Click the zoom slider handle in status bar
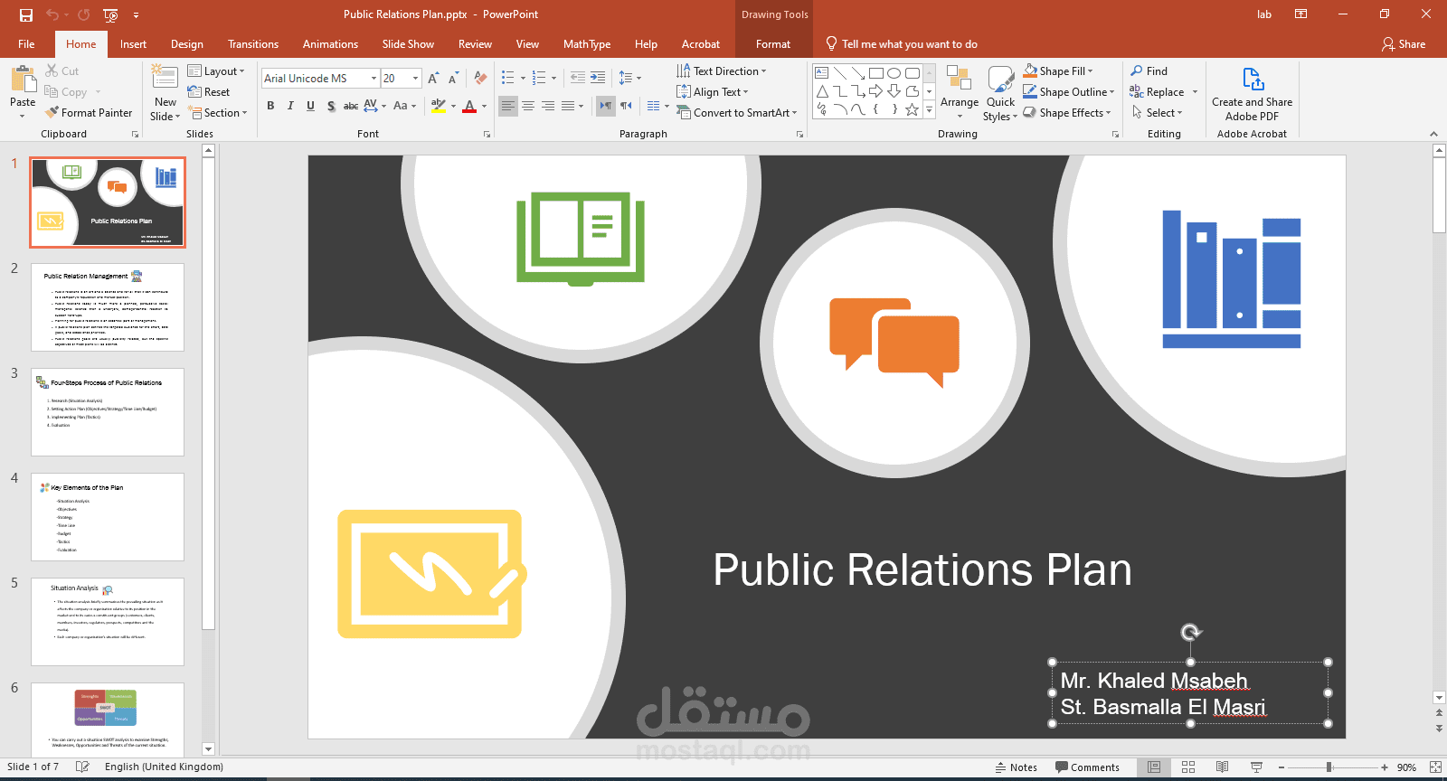This screenshot has height=781, width=1447. pyautogui.click(x=1329, y=767)
